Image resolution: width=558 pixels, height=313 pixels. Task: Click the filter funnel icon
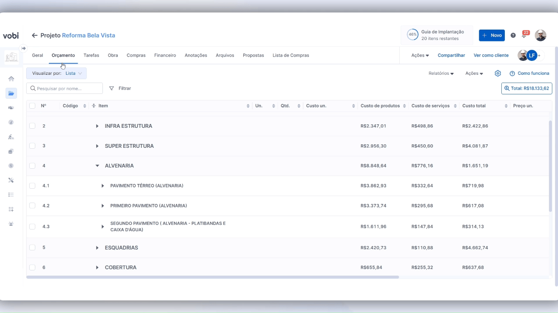(112, 88)
